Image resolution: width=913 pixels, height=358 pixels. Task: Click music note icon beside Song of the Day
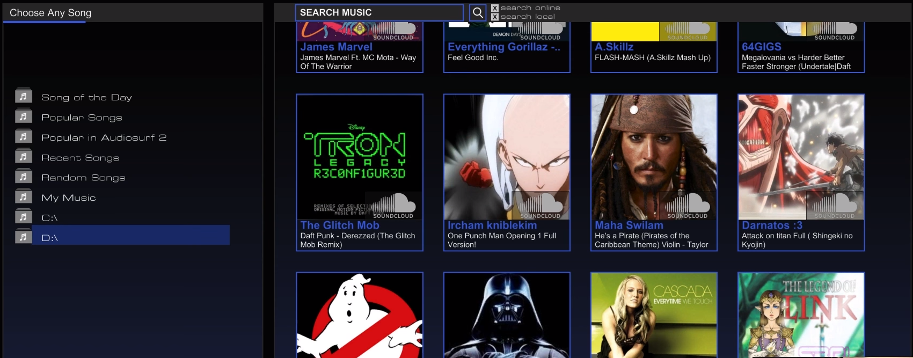[x=23, y=96]
